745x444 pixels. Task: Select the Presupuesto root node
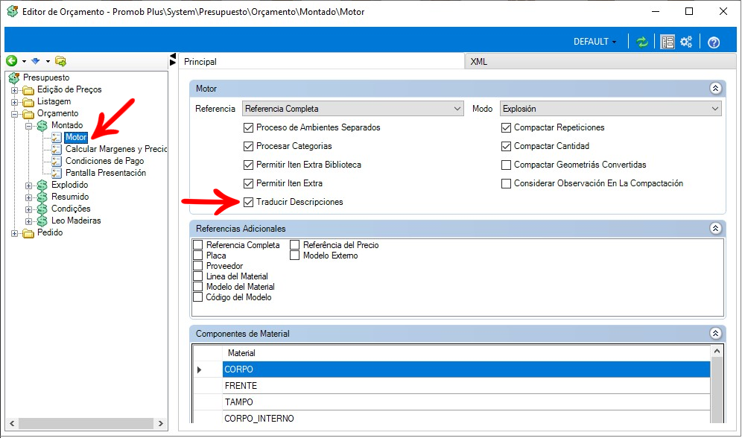click(x=46, y=77)
